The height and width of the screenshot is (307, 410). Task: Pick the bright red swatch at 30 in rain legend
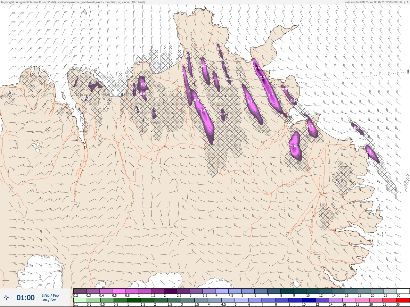(403, 300)
